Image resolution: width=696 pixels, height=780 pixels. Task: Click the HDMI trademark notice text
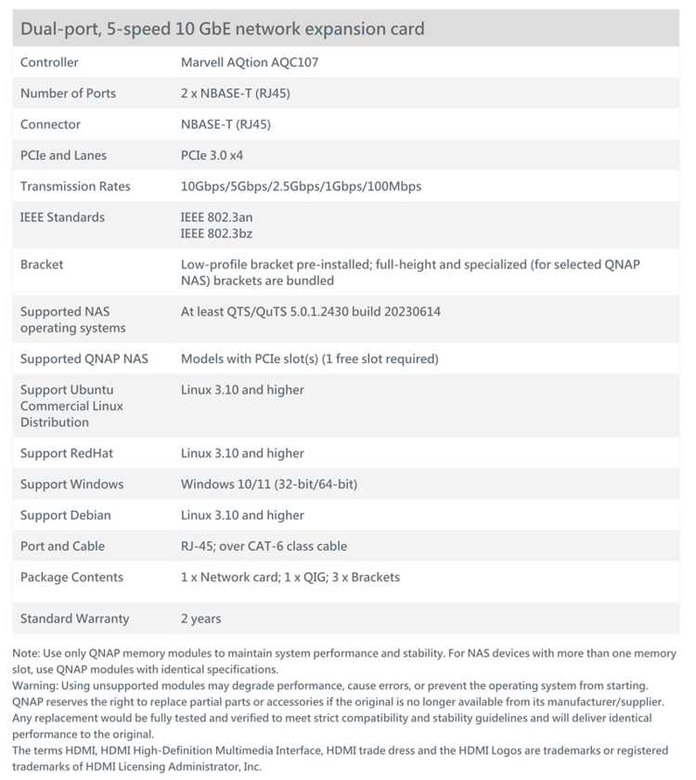(340, 758)
